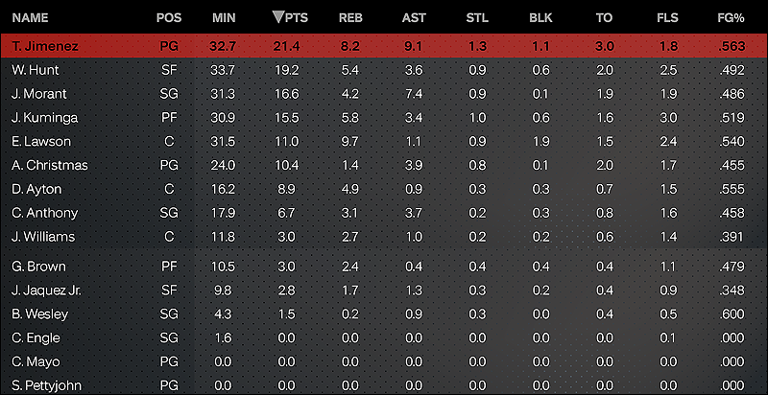This screenshot has width=768, height=395.
Task: Click the STL column header
Action: point(477,18)
